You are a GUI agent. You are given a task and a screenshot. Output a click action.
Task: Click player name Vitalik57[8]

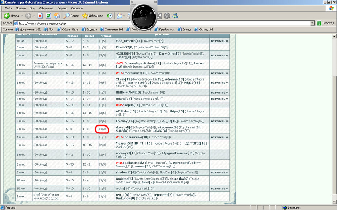[x=125, y=47]
